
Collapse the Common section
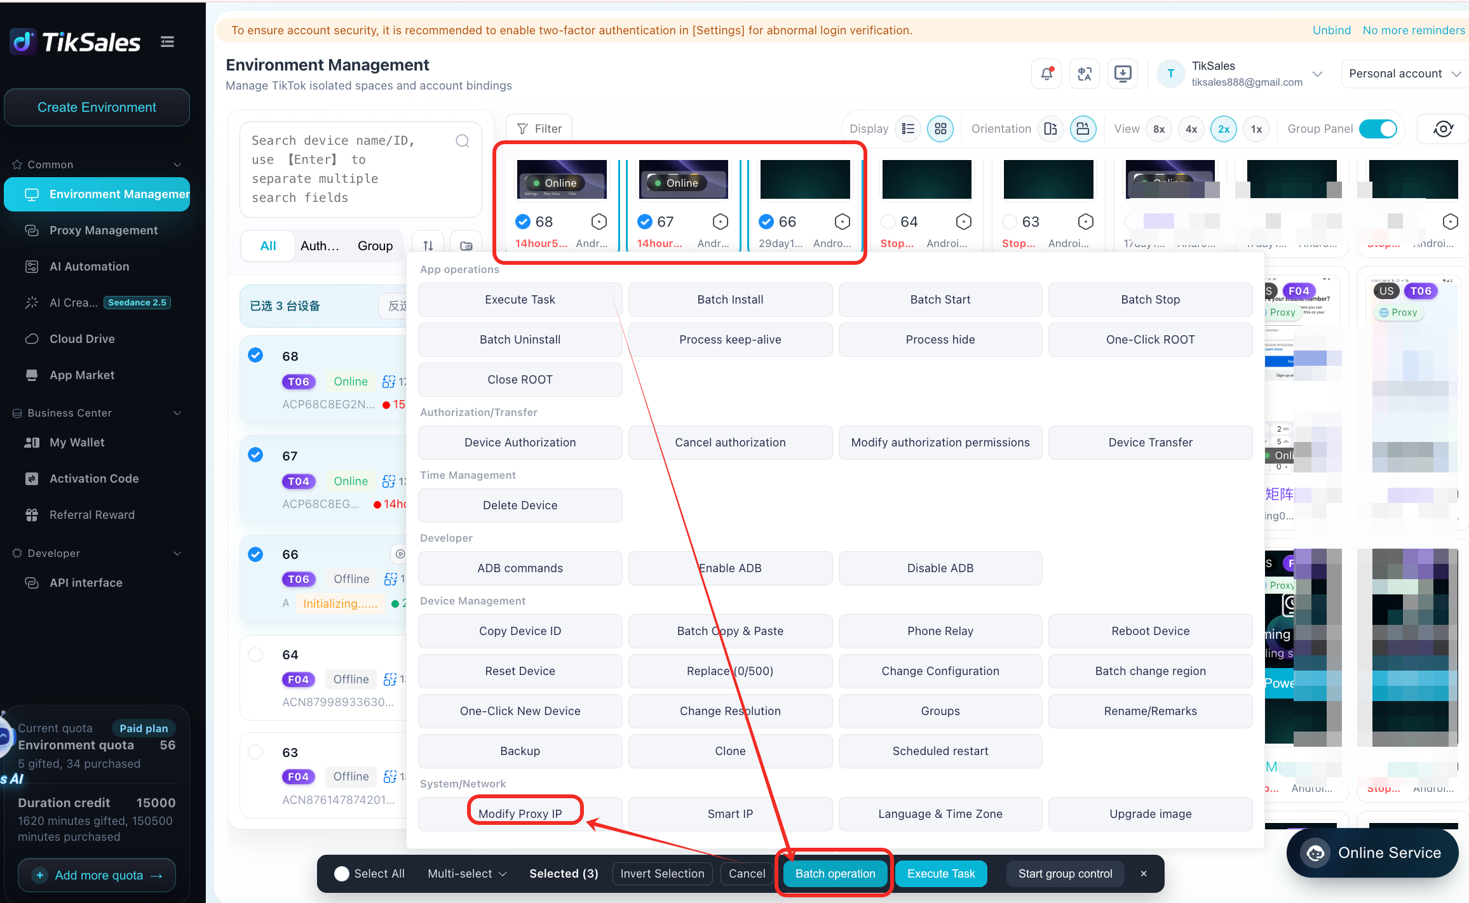tap(177, 165)
